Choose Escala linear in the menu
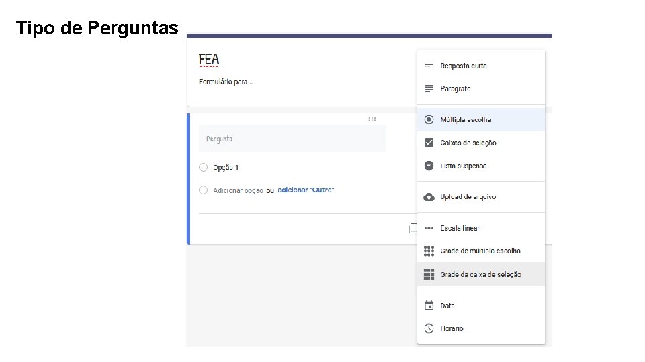Viewport: 645px width, 362px height. coord(481,228)
